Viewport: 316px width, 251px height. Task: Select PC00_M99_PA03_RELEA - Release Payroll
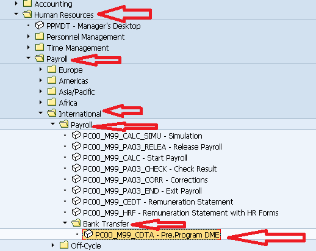(153, 147)
